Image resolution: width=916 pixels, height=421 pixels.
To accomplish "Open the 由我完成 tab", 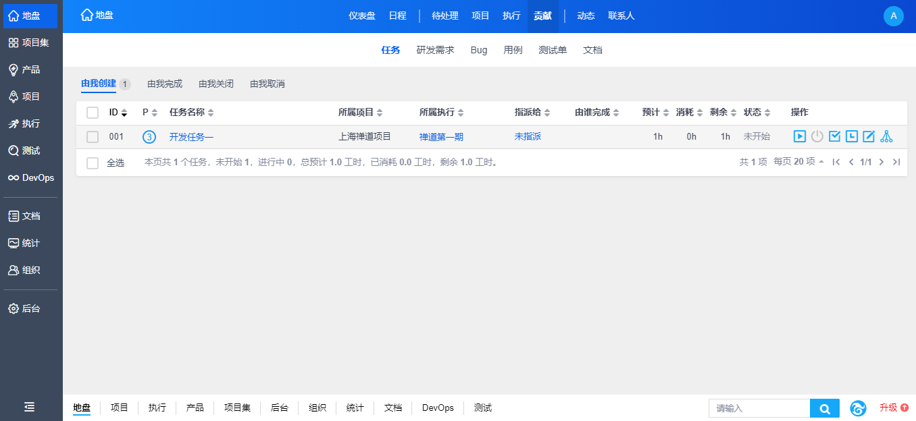I will tap(165, 84).
